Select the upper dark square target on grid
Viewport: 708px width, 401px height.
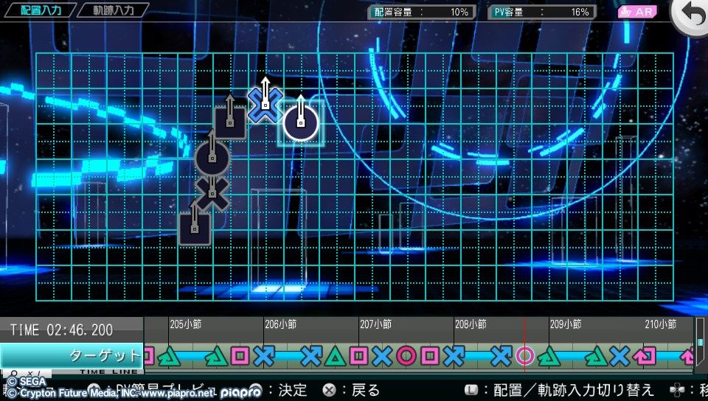pyautogui.click(x=230, y=122)
